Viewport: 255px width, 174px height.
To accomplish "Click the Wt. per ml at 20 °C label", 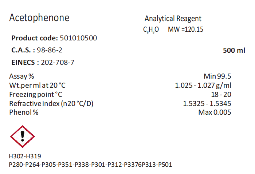I will (38, 86).
